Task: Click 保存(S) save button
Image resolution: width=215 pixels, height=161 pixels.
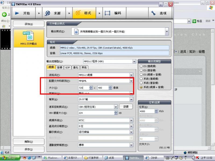Action: (x=29, y=149)
